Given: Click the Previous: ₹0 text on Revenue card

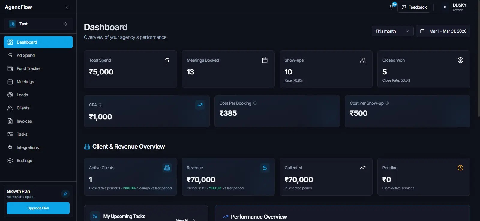Looking at the screenshot, I should point(196,188).
